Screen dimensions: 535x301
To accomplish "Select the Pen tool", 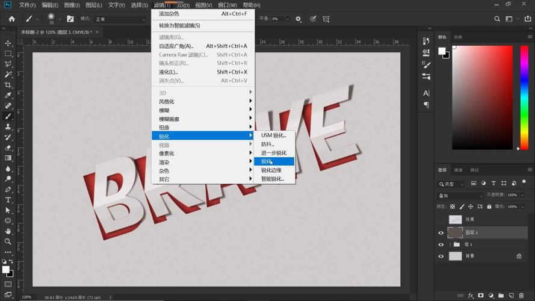I will pos(8,190).
